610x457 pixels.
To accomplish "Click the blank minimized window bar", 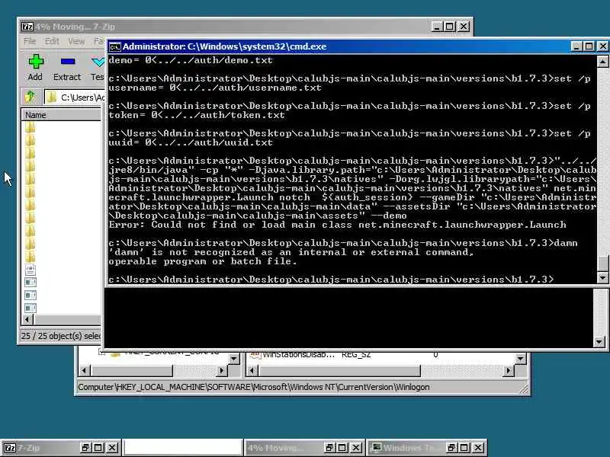I will [x=183, y=448].
